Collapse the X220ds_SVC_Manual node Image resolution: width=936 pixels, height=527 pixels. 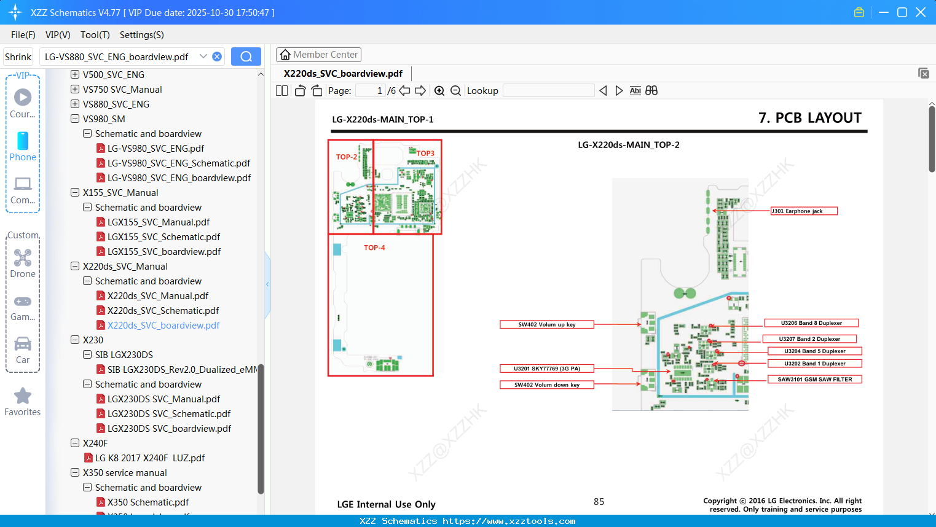pos(74,266)
